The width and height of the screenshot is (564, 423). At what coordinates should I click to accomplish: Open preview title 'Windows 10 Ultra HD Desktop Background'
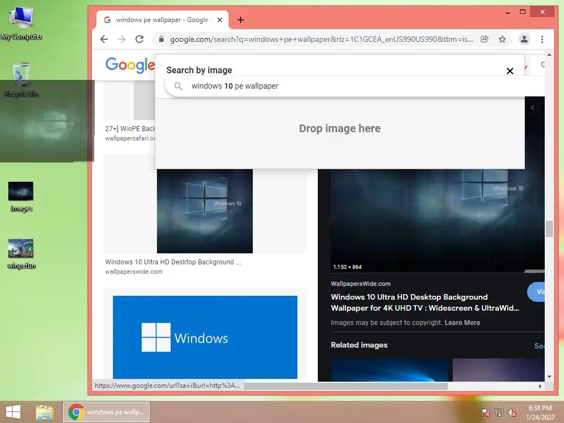pos(425,302)
